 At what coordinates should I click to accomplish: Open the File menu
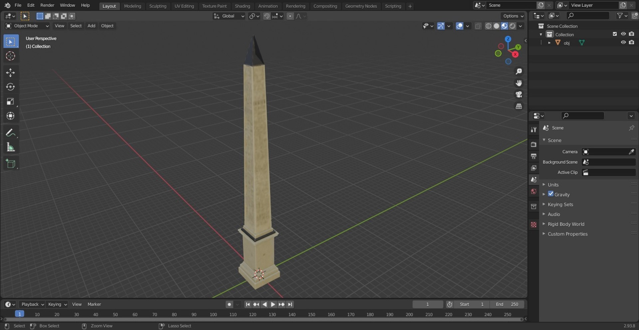coord(18,5)
